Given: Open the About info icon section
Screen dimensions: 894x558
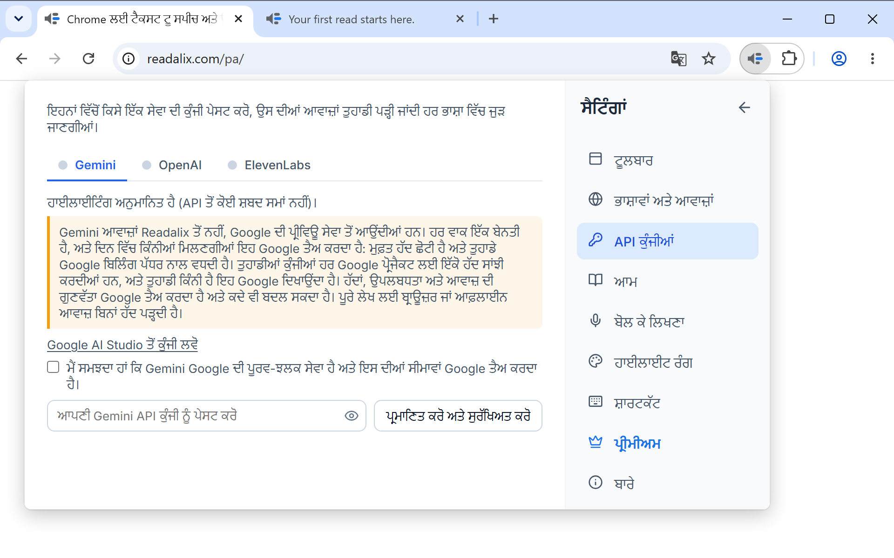Looking at the screenshot, I should pyautogui.click(x=595, y=483).
